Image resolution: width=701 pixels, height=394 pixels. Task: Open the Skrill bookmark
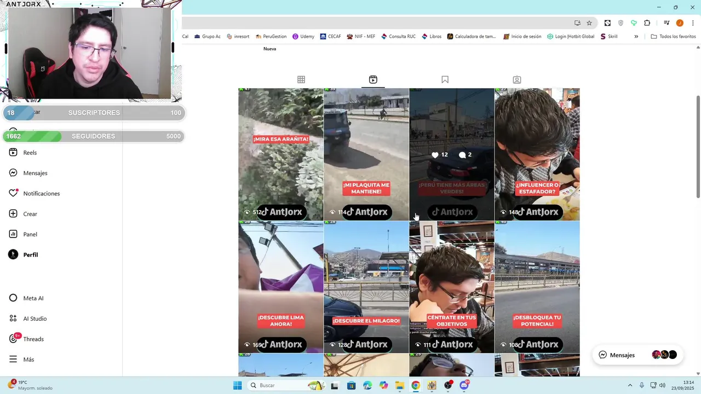point(609,37)
